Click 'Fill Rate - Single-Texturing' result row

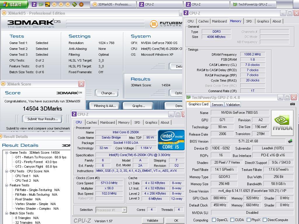click(37, 190)
